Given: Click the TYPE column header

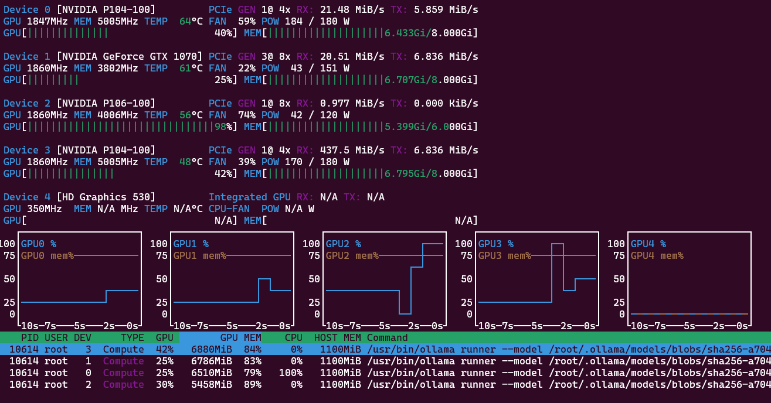Looking at the screenshot, I should pyautogui.click(x=132, y=337).
